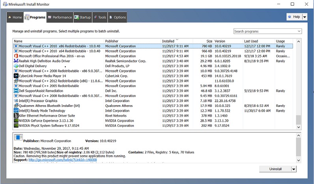Click the details pane scroll down arrow
Screen dimensions: 314x184
point(298,160)
